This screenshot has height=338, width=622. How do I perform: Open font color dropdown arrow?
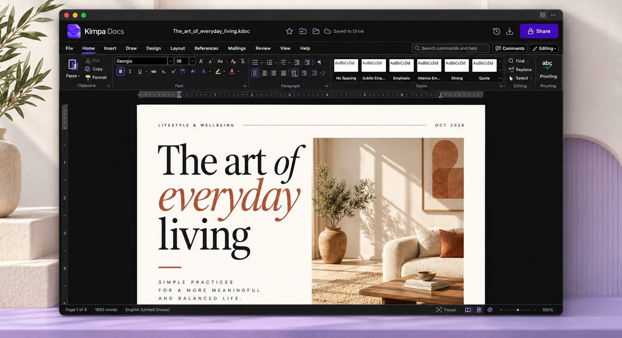click(x=238, y=71)
